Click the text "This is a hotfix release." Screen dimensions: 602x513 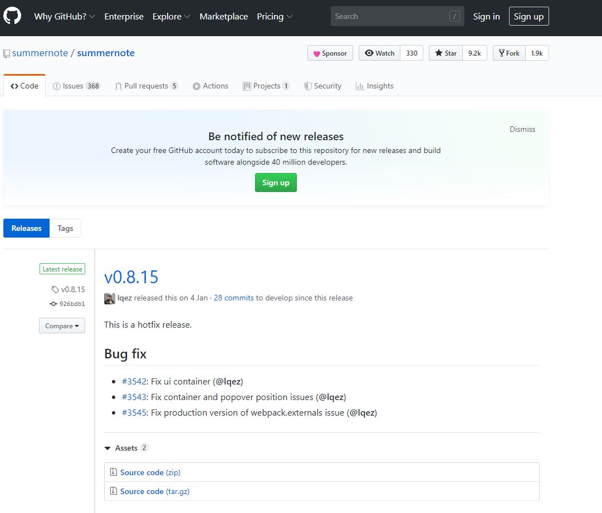pos(148,324)
